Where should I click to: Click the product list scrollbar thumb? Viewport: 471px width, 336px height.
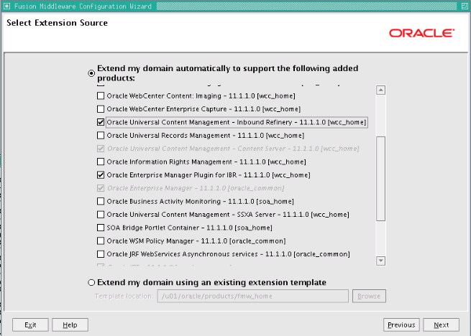[380, 179]
